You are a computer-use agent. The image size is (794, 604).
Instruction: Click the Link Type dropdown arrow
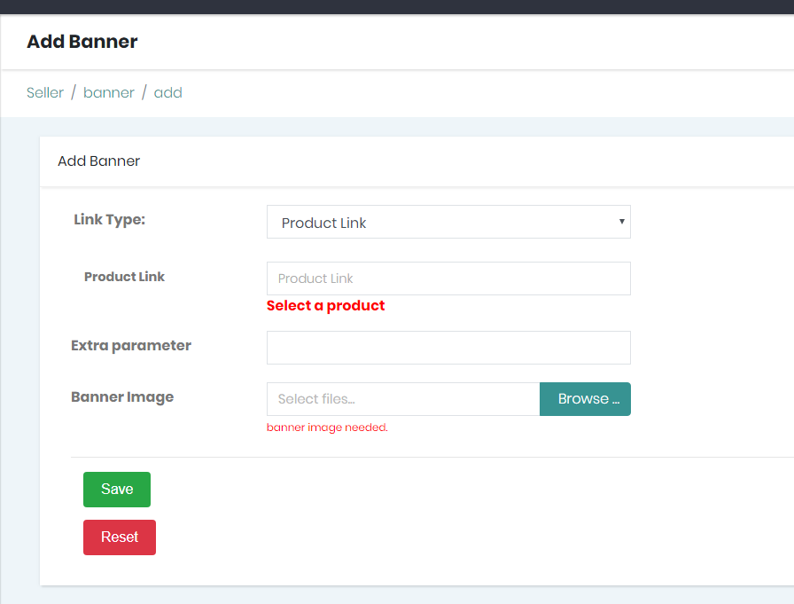tap(621, 222)
